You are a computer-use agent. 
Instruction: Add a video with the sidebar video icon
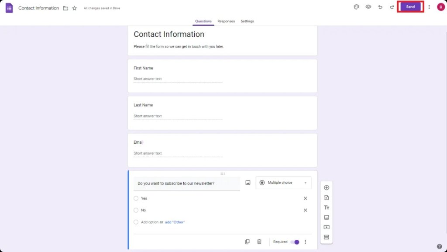point(326,227)
